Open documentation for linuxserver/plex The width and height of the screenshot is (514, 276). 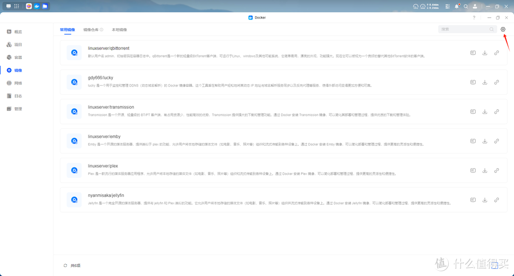473,171
